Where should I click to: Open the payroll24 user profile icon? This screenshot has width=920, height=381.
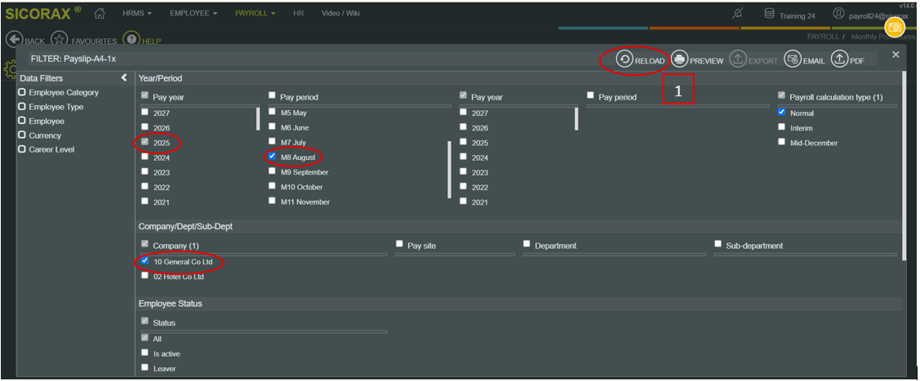[x=838, y=14]
